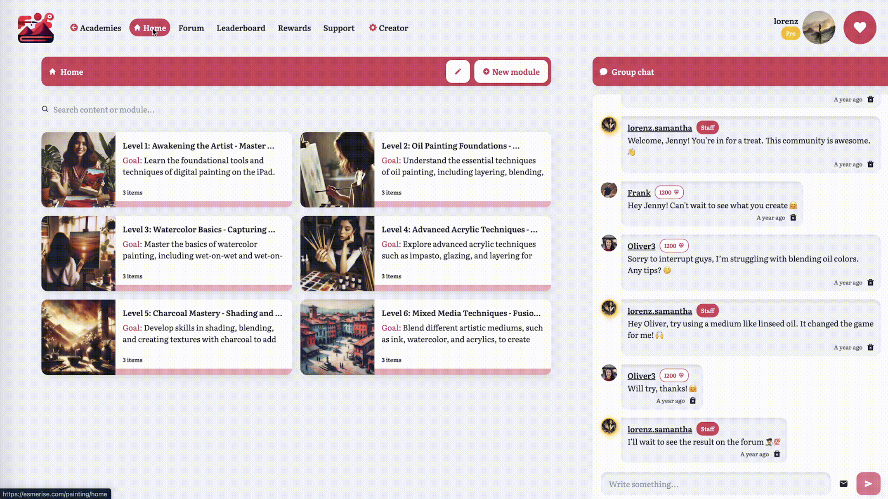The width and height of the screenshot is (888, 499).
Task: Click the New module button
Action: (x=511, y=72)
